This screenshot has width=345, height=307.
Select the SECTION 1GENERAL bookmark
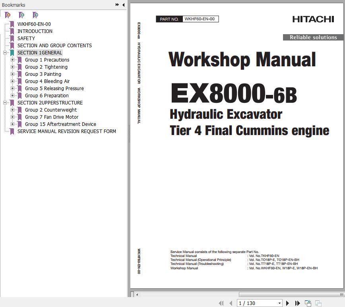click(x=40, y=53)
